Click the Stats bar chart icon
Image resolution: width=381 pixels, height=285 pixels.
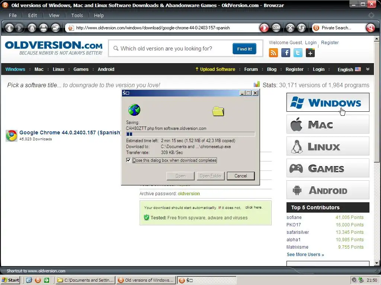pyautogui.click(x=257, y=84)
